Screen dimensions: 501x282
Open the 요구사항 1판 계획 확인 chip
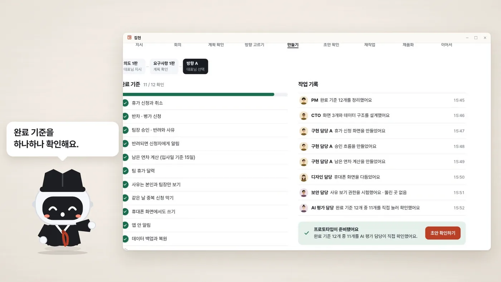pyautogui.click(x=164, y=66)
